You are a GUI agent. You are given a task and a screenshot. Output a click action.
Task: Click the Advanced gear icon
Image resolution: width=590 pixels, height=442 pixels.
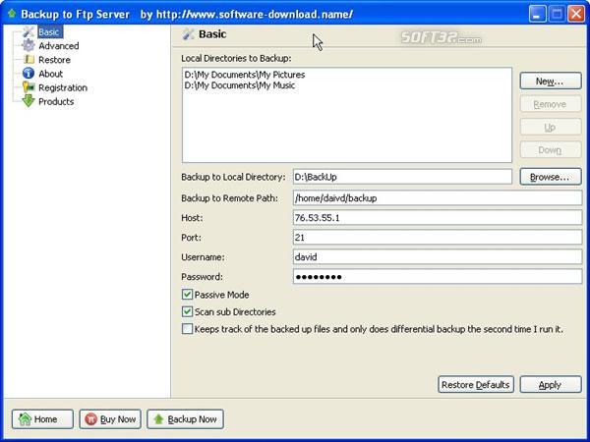[x=29, y=45]
